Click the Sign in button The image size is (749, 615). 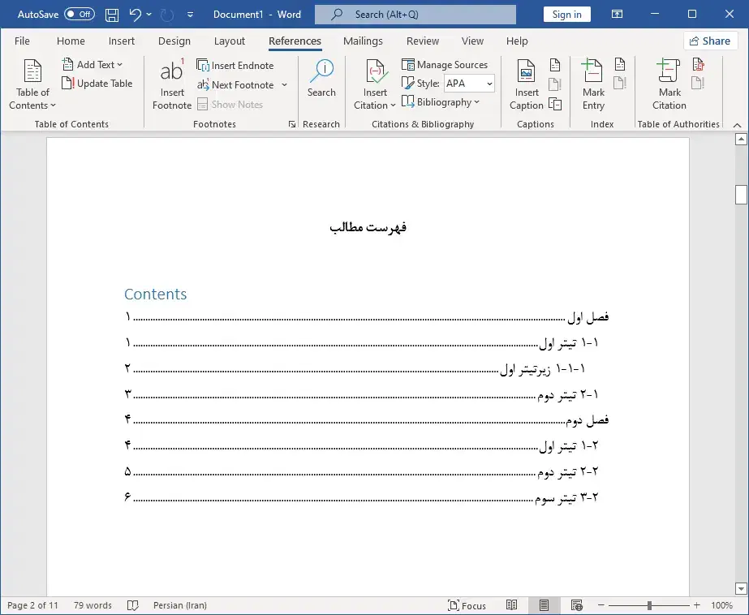tap(566, 15)
